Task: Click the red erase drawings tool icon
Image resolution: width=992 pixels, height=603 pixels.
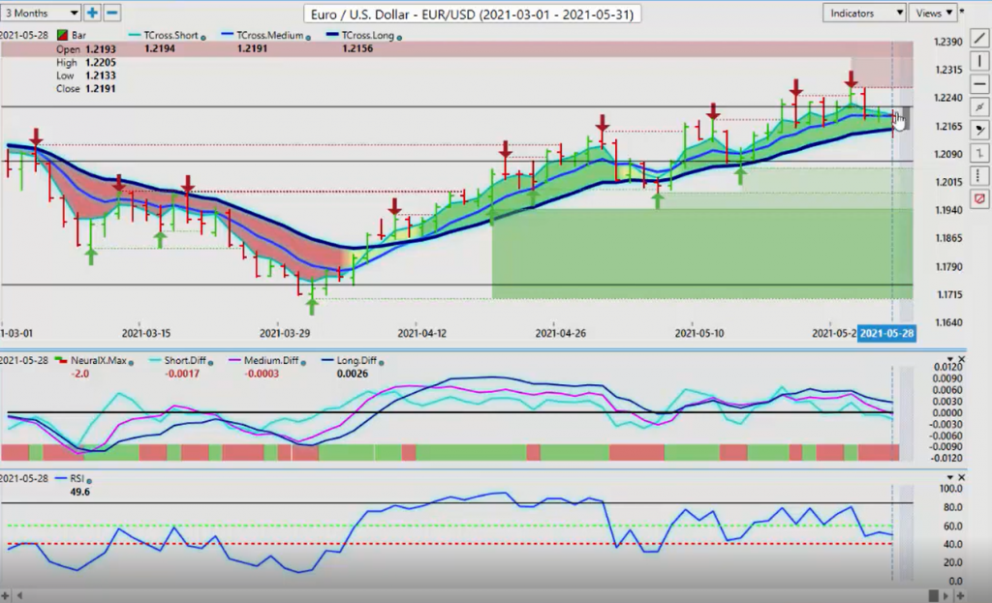Action: coord(980,197)
